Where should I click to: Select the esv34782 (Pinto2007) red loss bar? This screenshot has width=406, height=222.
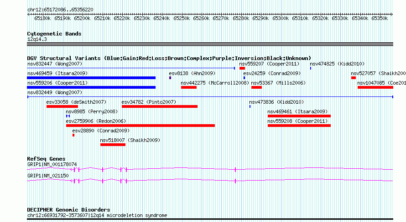coord(160,106)
